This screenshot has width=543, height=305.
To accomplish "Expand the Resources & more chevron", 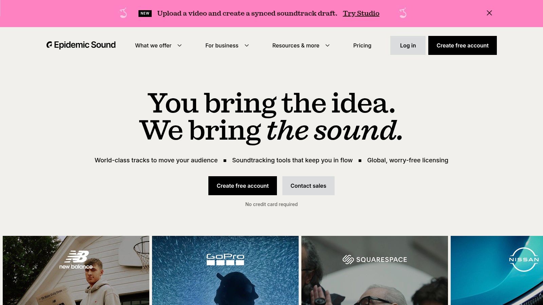I will point(327,45).
